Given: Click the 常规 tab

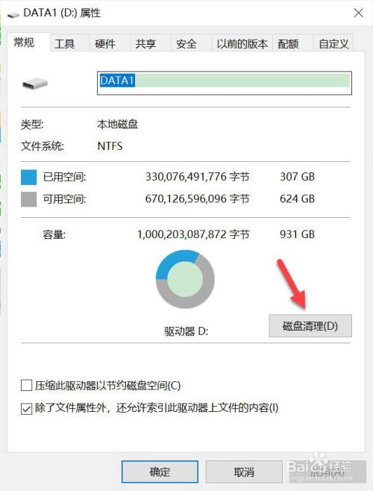Looking at the screenshot, I should point(24,42).
